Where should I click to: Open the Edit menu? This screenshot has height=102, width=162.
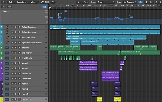(x=12, y=2)
